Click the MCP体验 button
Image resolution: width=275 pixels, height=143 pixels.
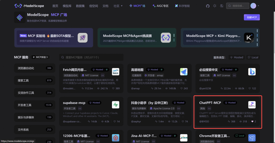tap(40, 57)
